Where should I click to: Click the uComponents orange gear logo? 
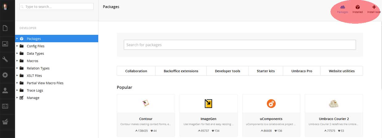(271, 104)
